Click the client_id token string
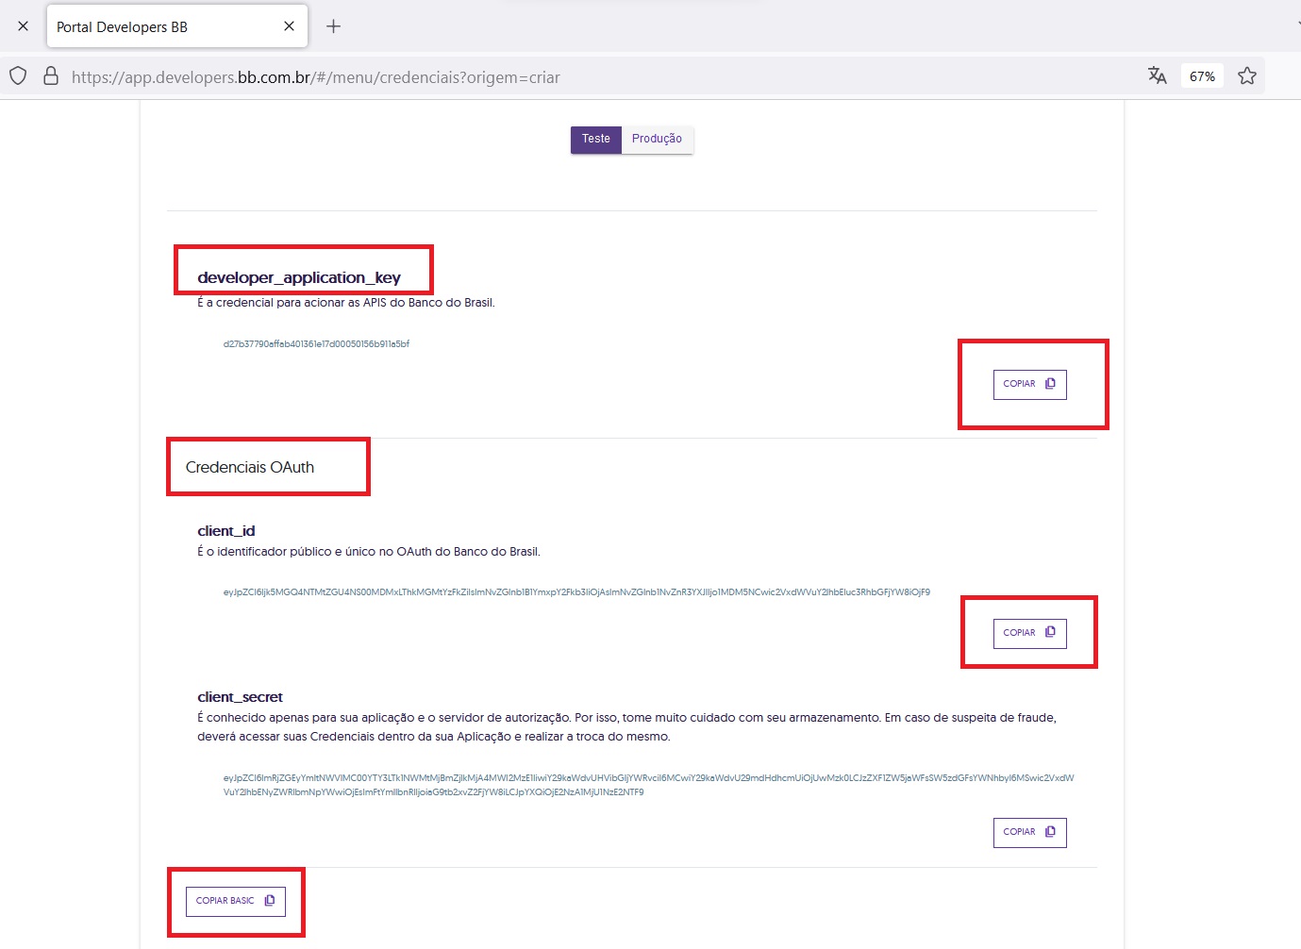1301x949 pixels. click(575, 592)
